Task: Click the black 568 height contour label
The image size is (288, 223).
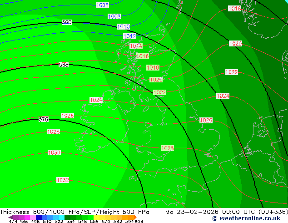Action: click(64, 65)
